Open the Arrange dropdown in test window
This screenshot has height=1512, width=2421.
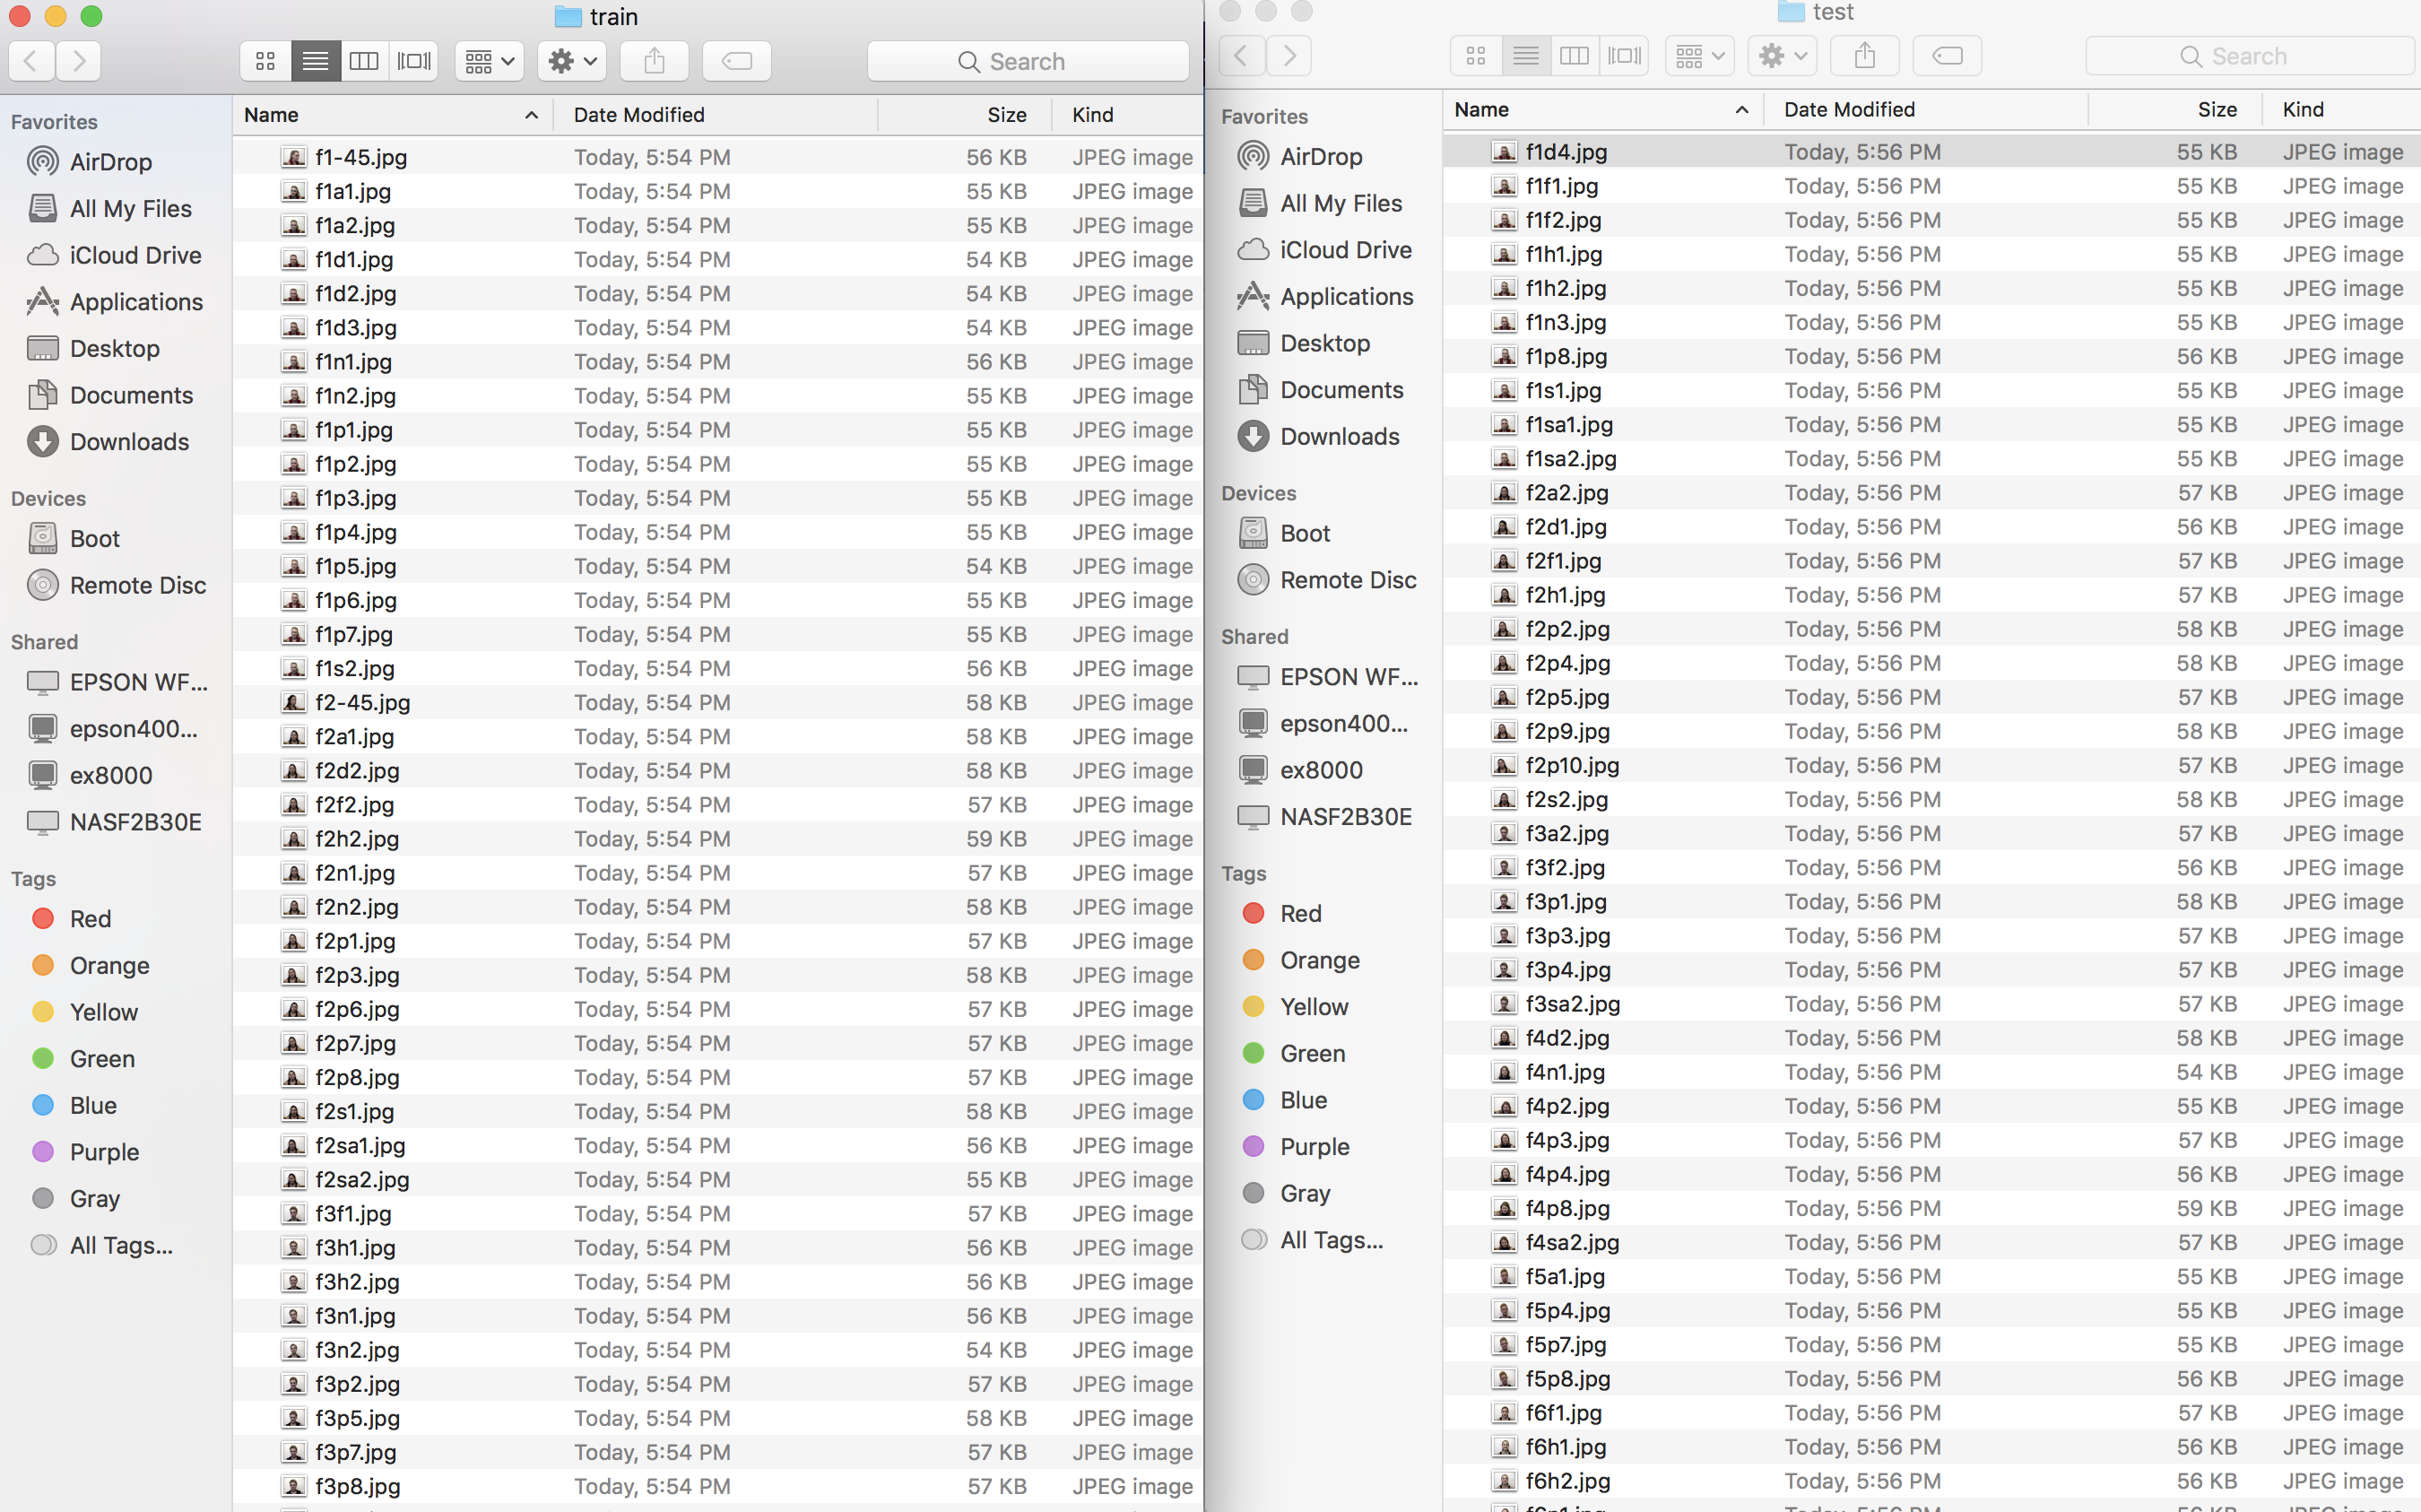click(1699, 56)
